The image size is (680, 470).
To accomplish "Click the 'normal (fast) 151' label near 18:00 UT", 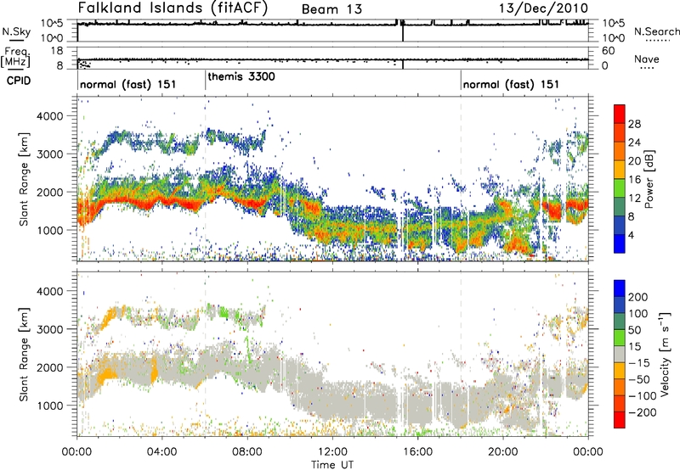I will click(x=511, y=84).
